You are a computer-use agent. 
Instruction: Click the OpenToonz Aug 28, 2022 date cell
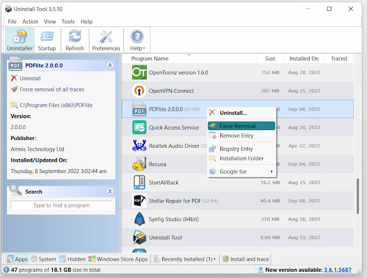tap(304, 73)
